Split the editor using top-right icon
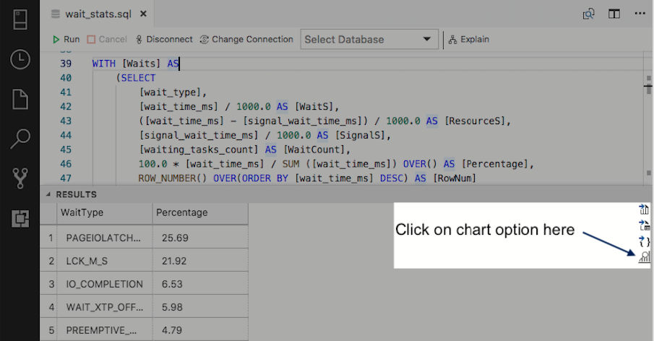 pyautogui.click(x=614, y=14)
